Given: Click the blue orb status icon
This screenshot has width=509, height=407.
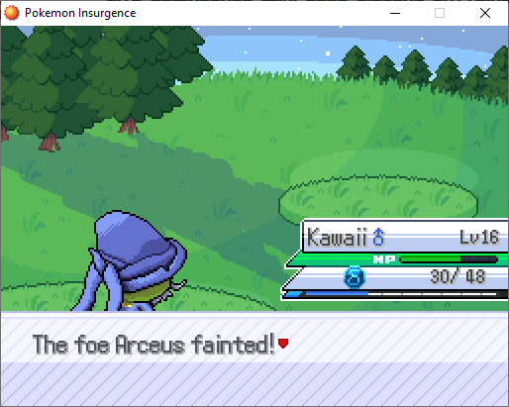Looking at the screenshot, I should click(x=355, y=277).
